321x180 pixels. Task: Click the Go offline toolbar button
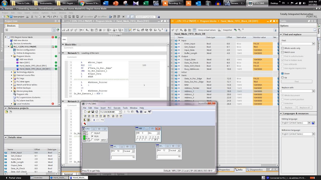100,17
